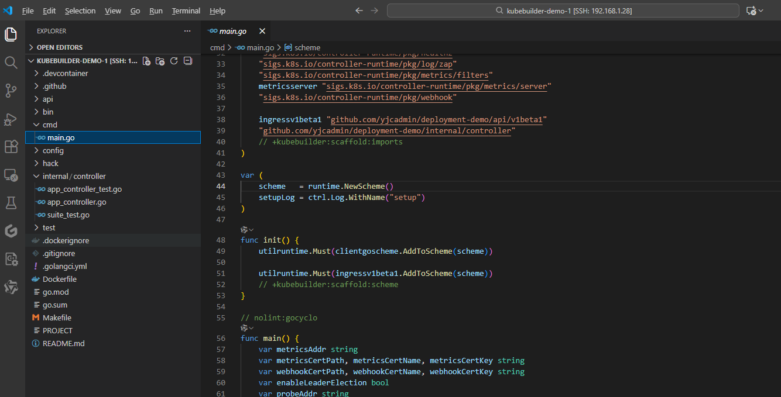Open the Testing flask view
Viewport: 781px width, 397px height.
pyautogui.click(x=11, y=203)
